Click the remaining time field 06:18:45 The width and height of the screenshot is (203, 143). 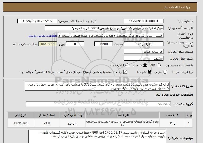[48, 44]
